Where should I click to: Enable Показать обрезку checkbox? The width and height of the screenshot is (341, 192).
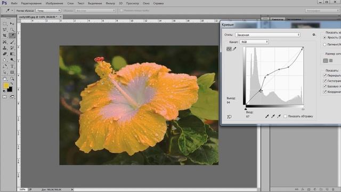coord(286,116)
